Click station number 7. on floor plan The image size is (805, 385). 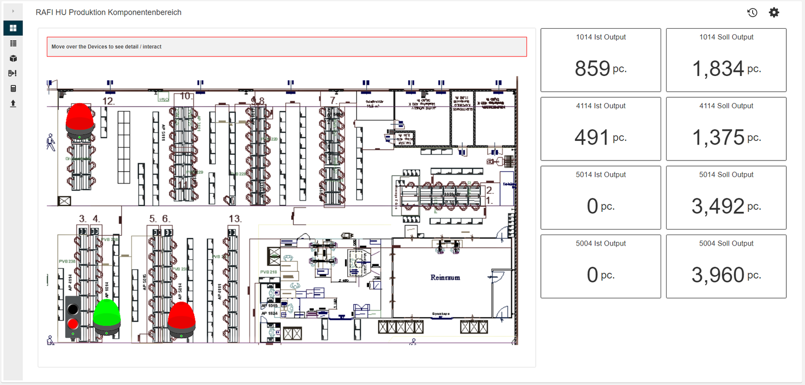(x=333, y=100)
